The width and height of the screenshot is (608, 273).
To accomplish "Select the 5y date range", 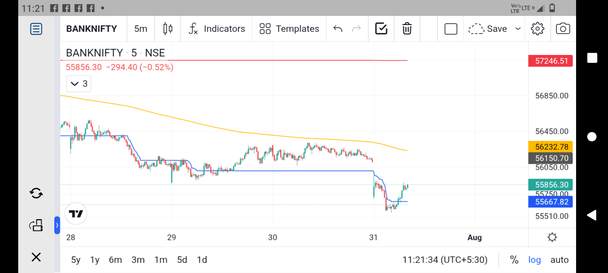I will click(76, 260).
